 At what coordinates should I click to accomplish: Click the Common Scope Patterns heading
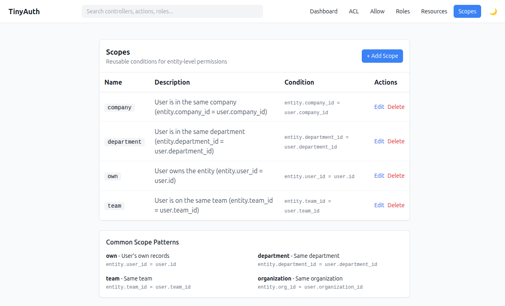point(142,242)
